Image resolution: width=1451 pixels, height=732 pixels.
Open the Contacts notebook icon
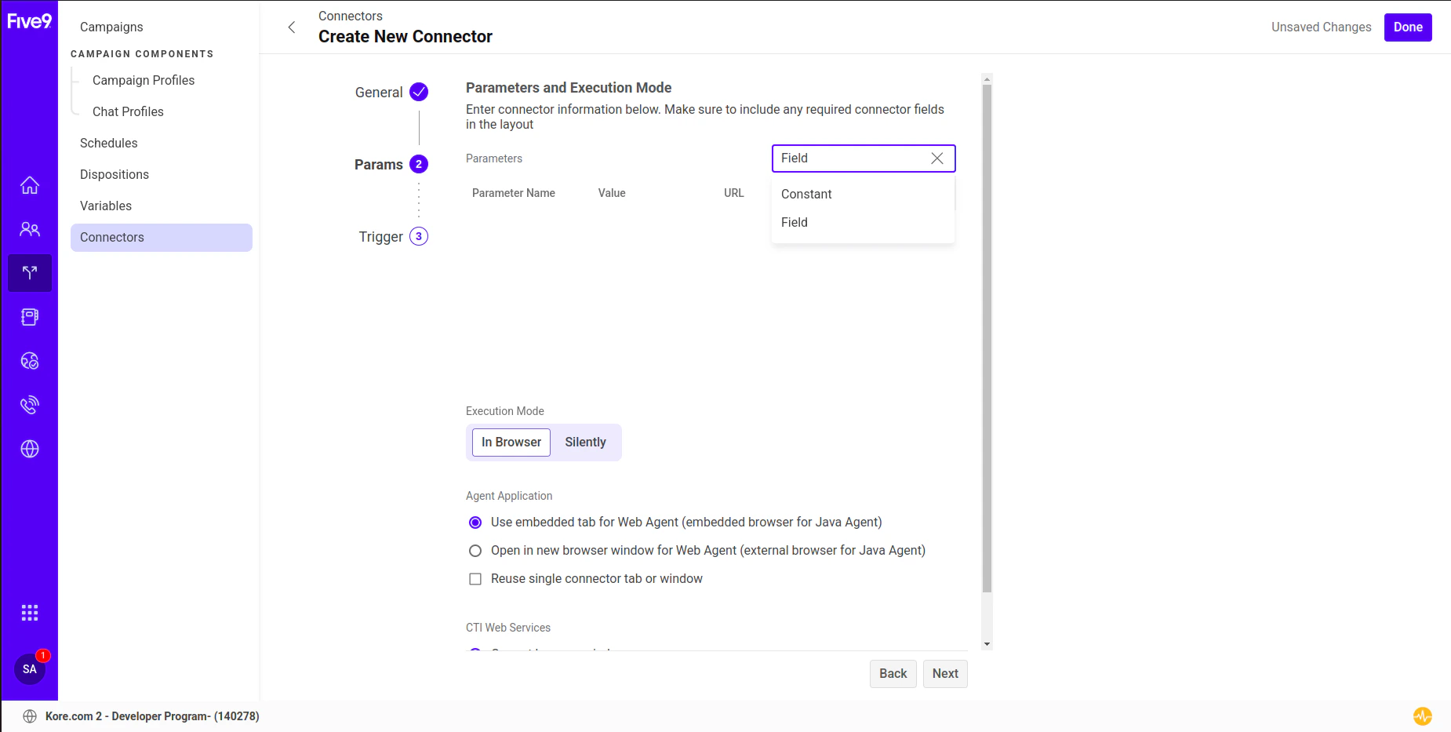coord(29,316)
